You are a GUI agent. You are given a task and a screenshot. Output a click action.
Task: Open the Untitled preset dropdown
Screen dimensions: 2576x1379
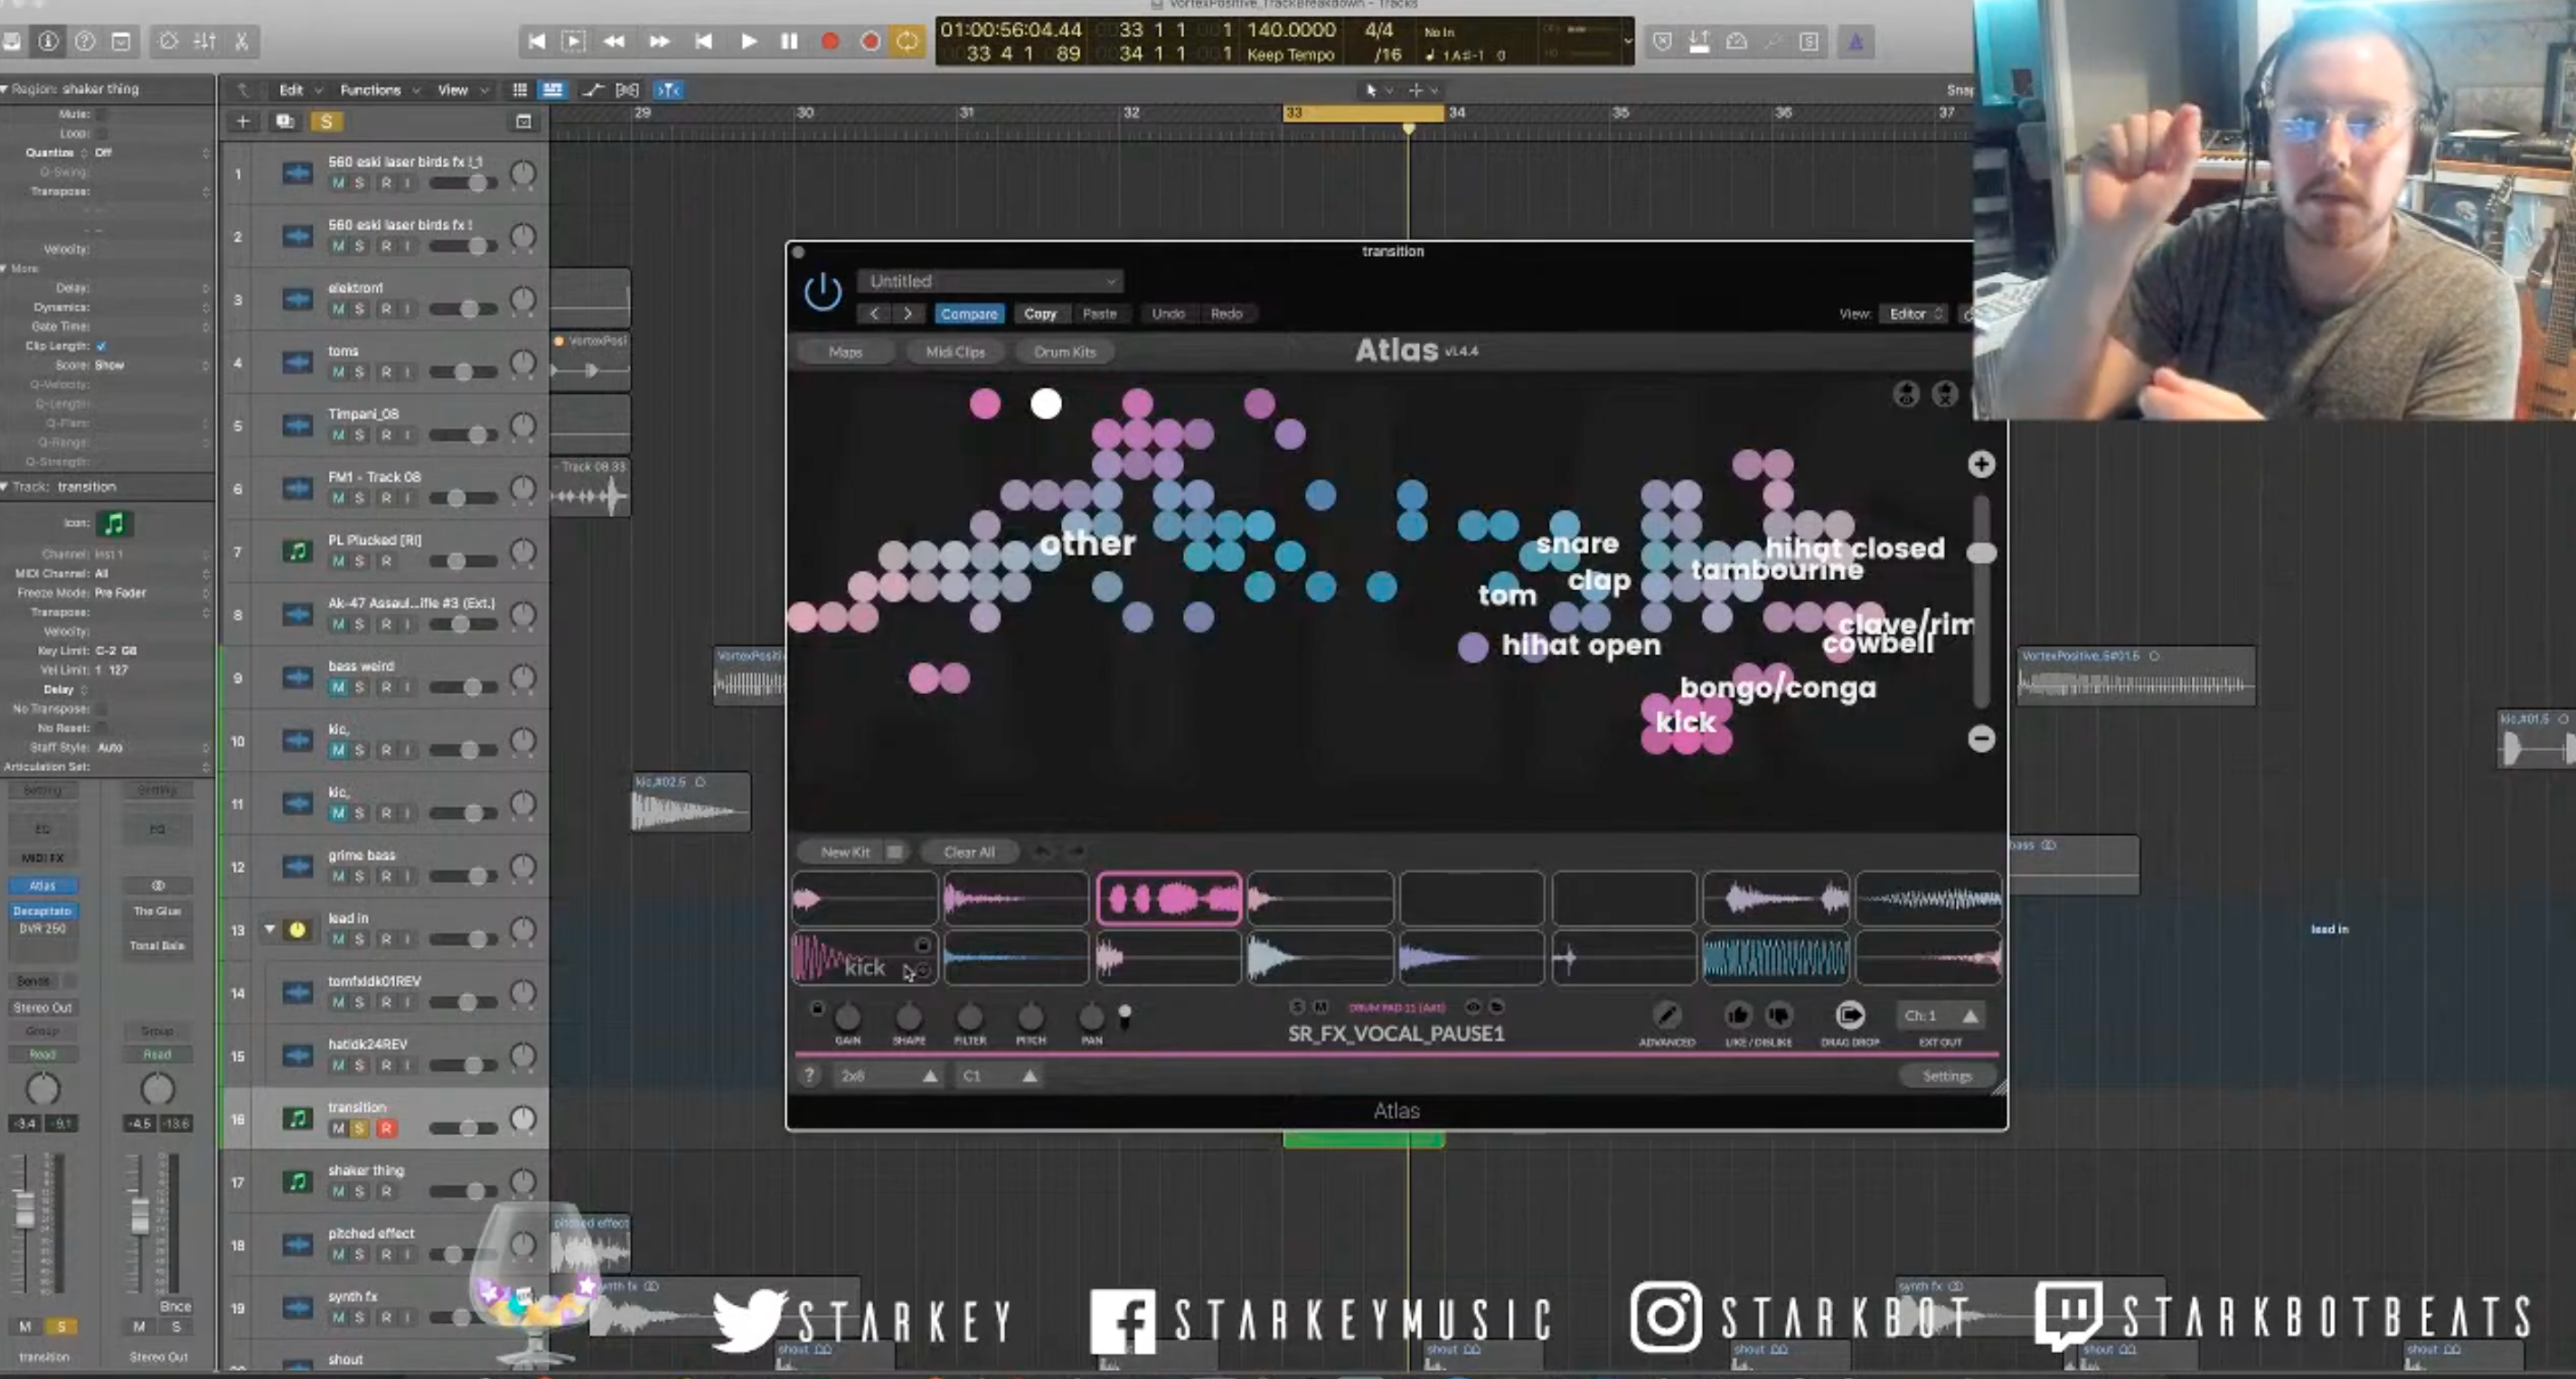[x=991, y=281]
